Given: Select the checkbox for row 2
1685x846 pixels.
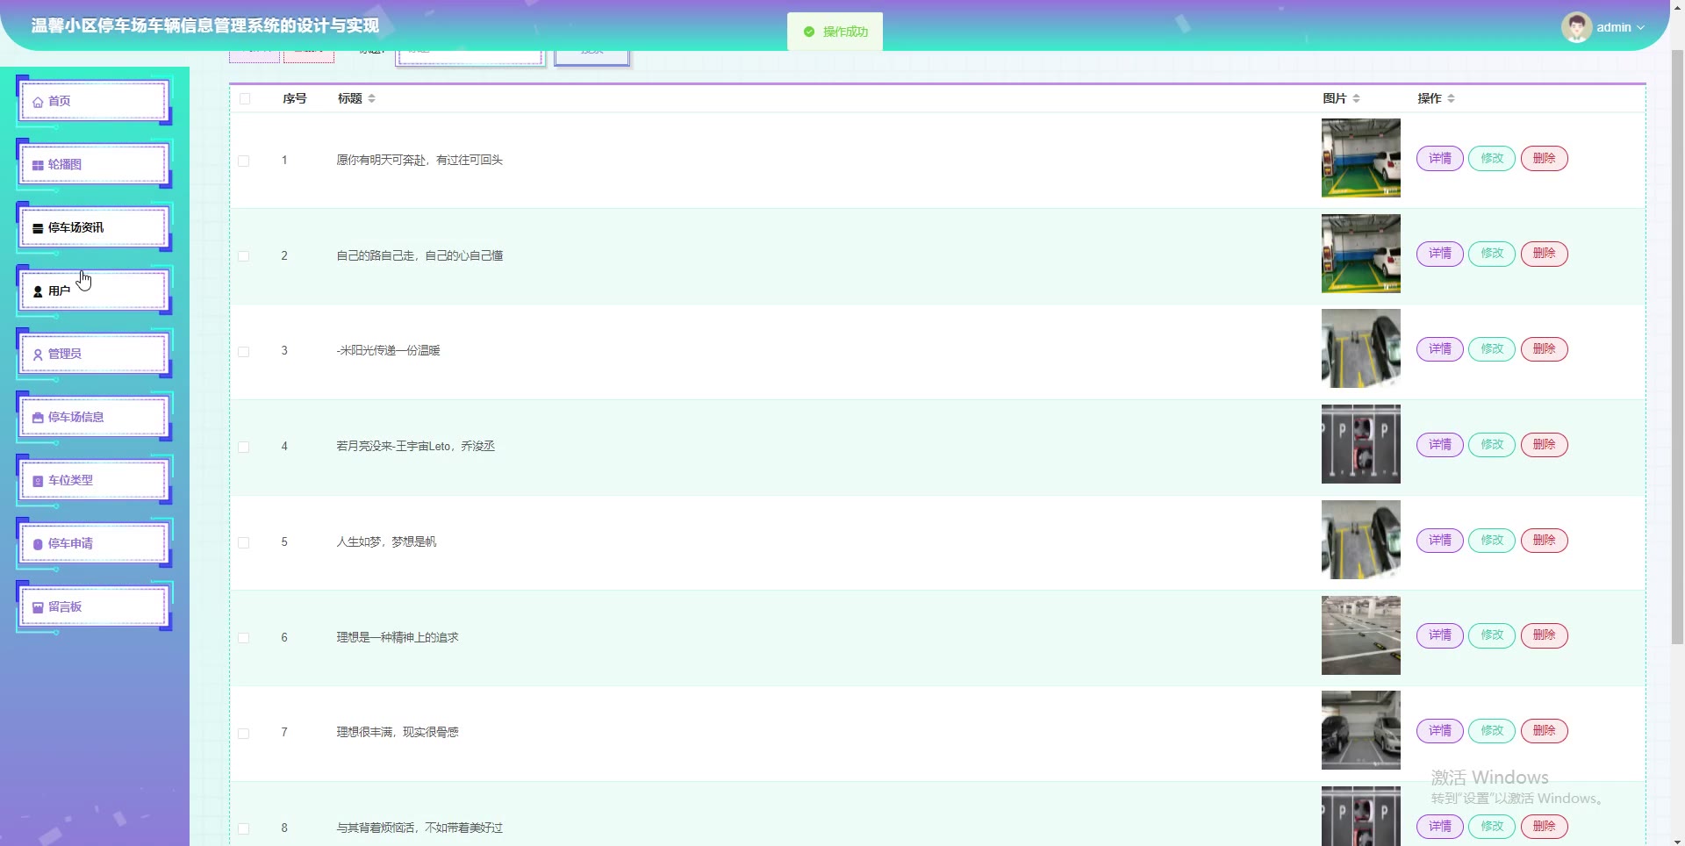Looking at the screenshot, I should pyautogui.click(x=244, y=256).
